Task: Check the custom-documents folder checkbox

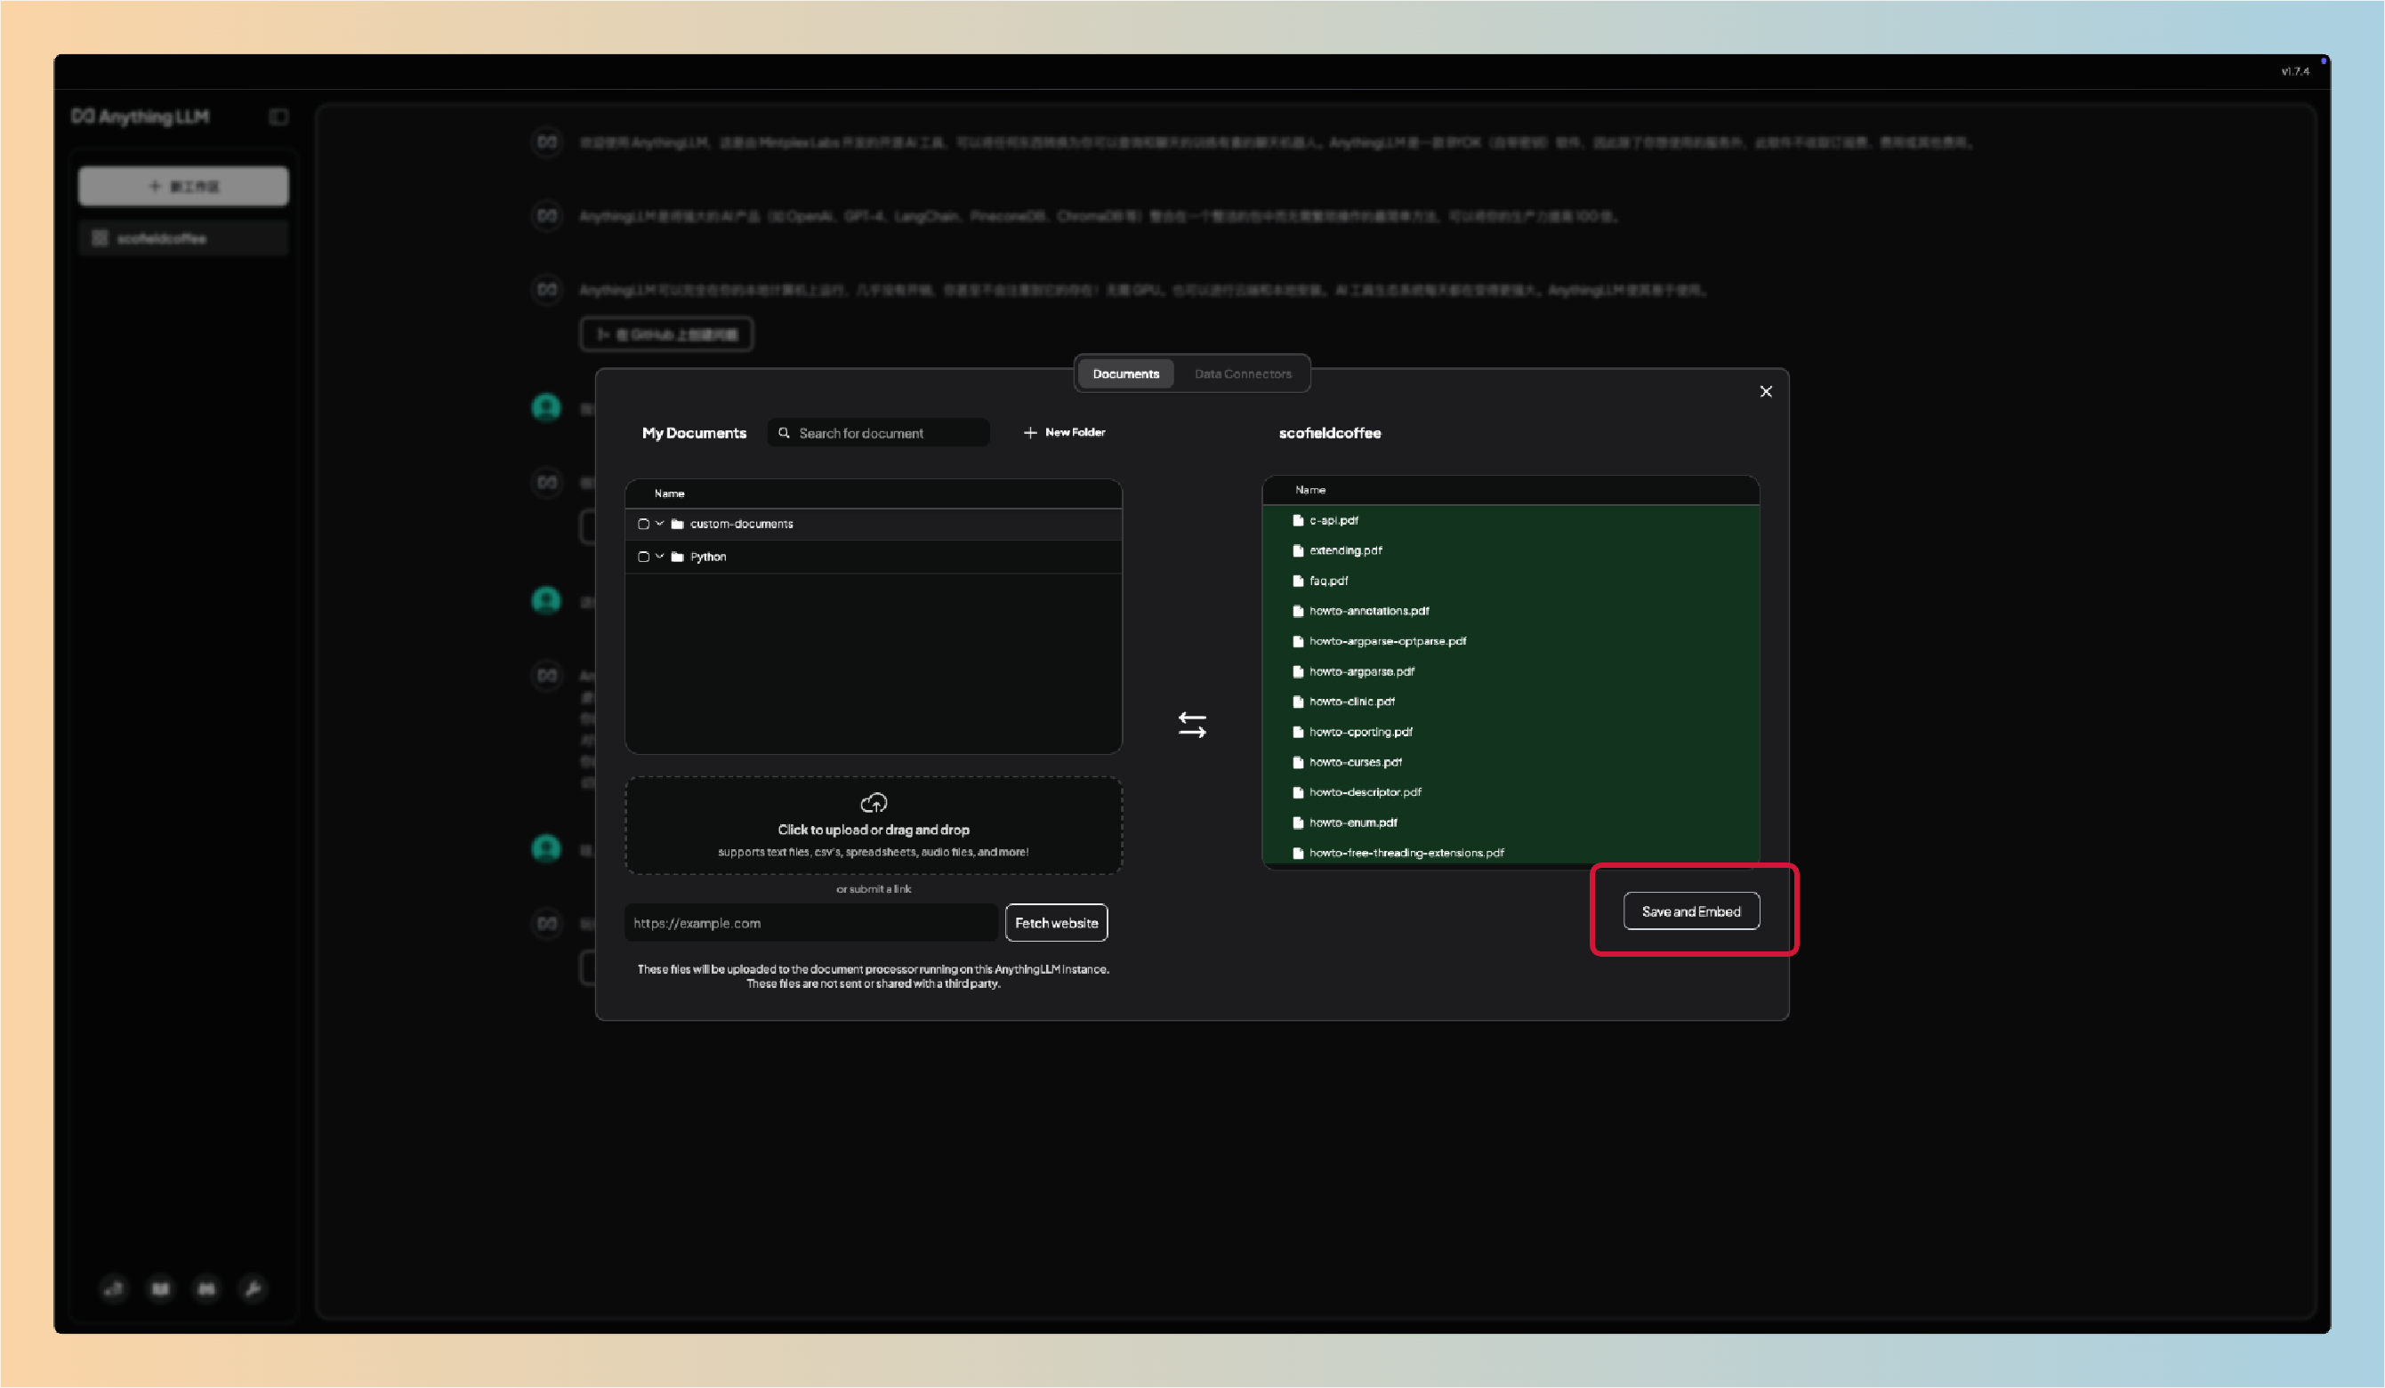Action: click(643, 524)
